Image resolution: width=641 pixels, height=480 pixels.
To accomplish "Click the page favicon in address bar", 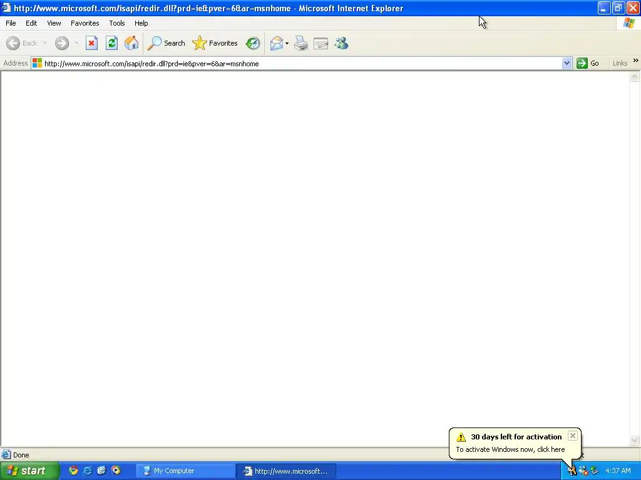I will tap(37, 63).
